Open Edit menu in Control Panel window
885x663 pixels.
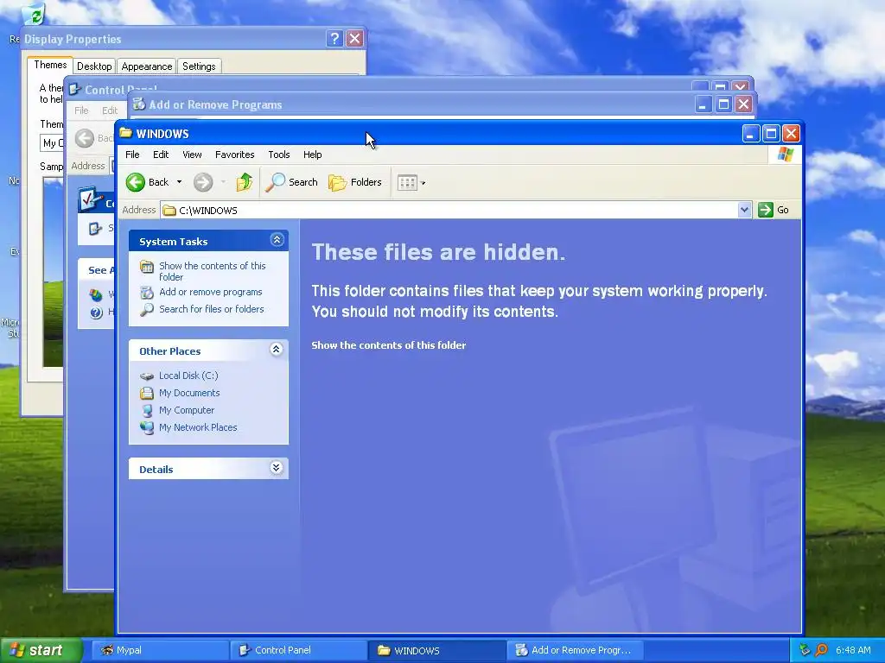(110, 110)
